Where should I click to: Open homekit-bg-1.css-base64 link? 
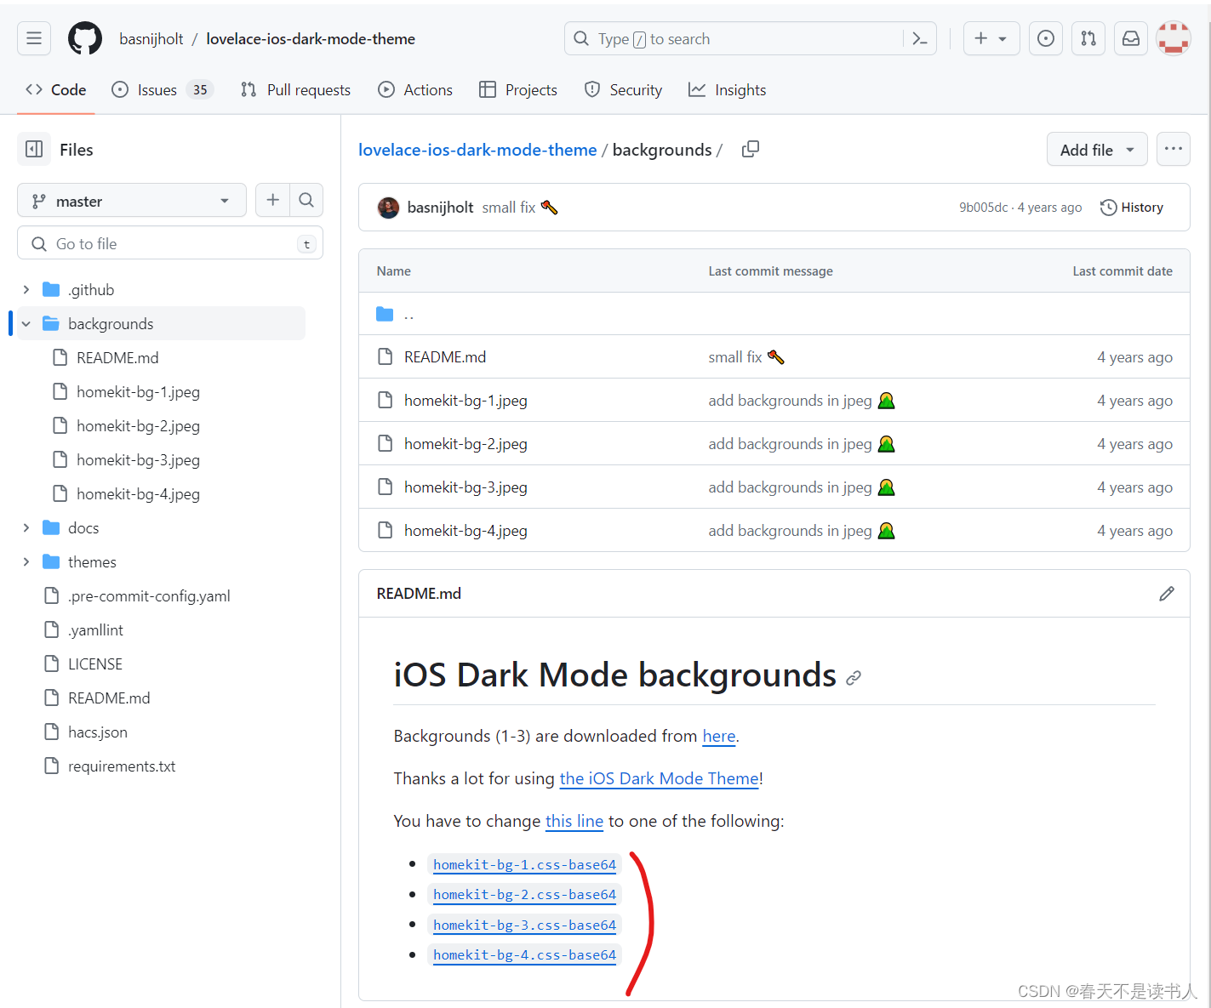(524, 865)
